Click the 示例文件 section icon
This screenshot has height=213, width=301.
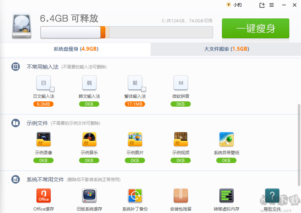click(16, 123)
